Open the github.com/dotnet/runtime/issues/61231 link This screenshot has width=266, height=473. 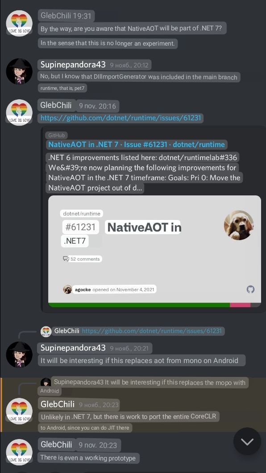(121, 118)
